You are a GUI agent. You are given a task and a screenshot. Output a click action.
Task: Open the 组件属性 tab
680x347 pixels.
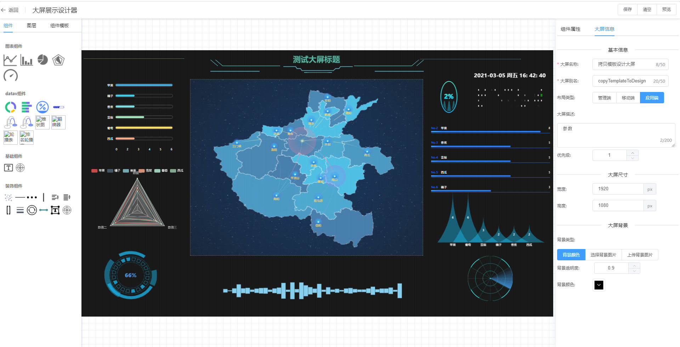[x=571, y=29]
